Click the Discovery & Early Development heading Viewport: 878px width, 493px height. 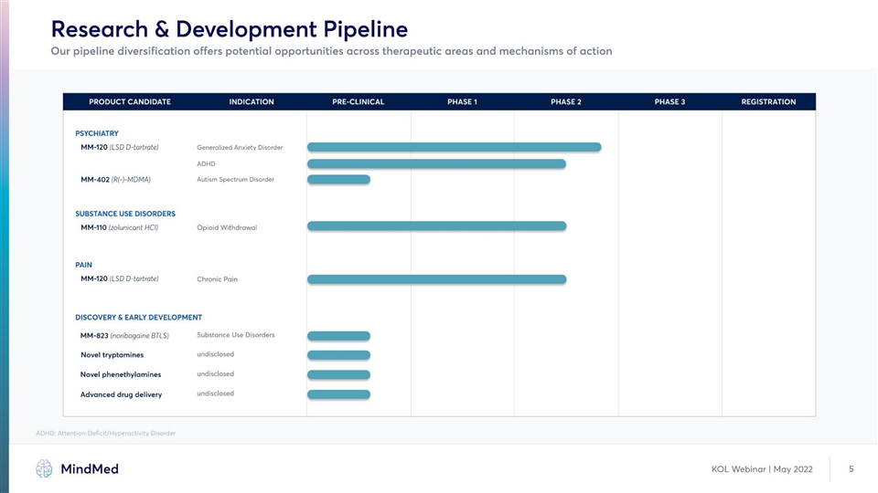(138, 317)
